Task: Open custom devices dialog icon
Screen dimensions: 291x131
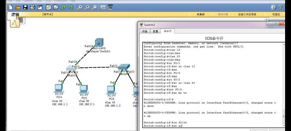Action: click(110, 8)
